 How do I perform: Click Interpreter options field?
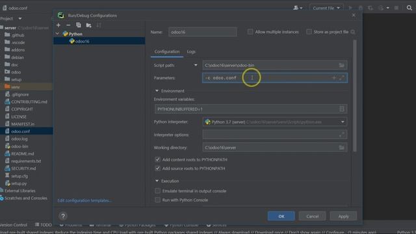point(275,135)
